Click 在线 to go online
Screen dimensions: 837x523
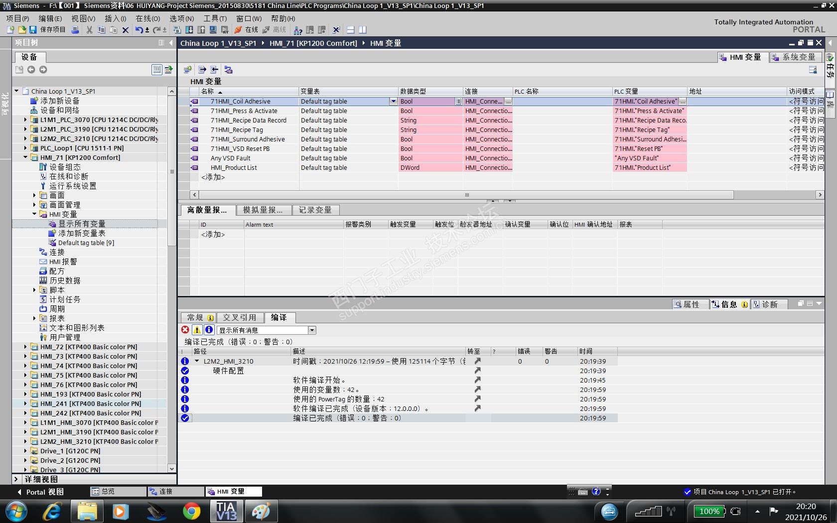point(247,30)
